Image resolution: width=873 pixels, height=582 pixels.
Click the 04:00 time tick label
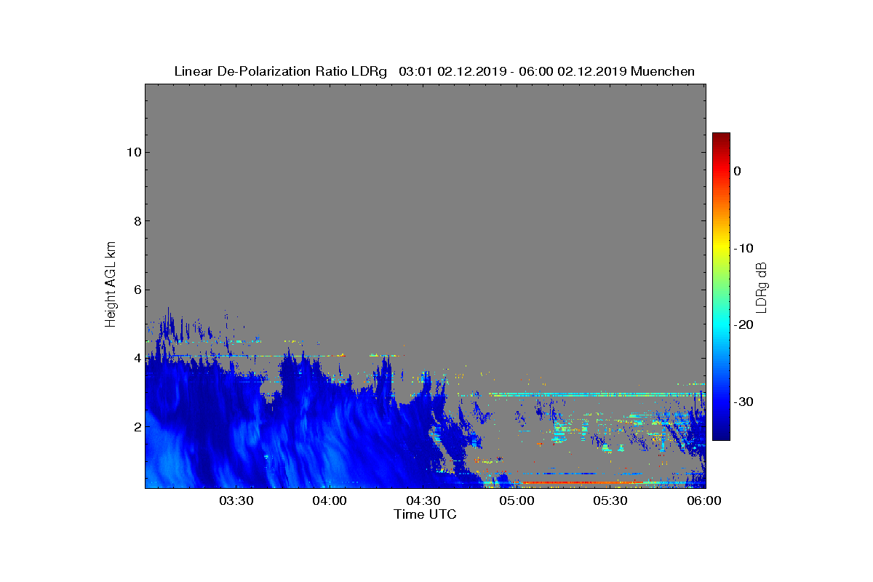coord(330,501)
